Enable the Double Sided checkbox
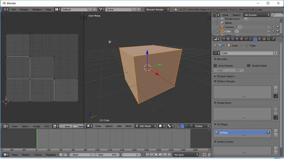The width and height of the screenshot is (284, 159). [x=248, y=65]
